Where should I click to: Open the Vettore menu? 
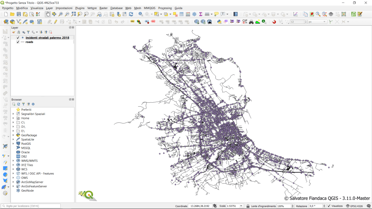pyautogui.click(x=92, y=8)
